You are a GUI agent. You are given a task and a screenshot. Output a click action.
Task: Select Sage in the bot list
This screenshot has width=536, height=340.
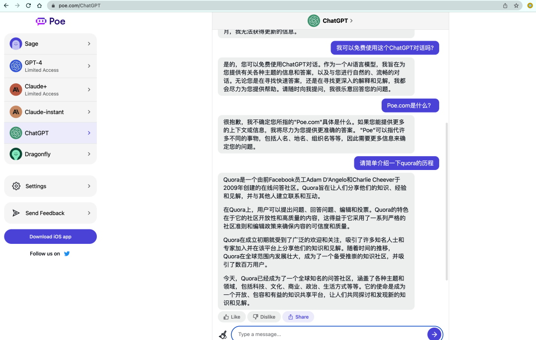pyautogui.click(x=50, y=44)
